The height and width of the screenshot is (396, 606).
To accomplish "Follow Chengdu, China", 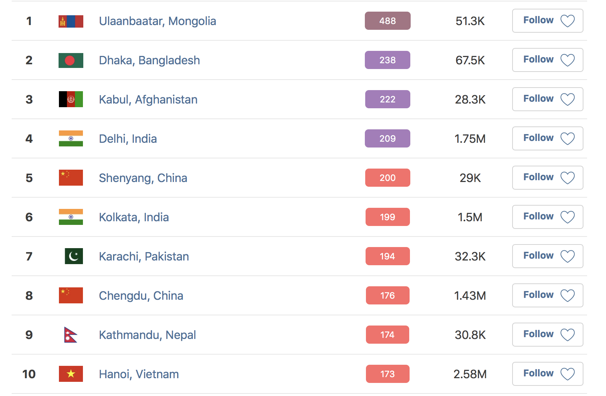I will pos(547,295).
